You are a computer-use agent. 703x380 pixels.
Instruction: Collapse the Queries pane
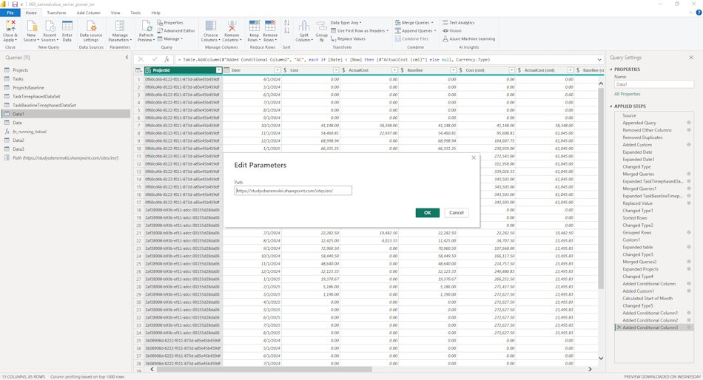tap(127, 58)
